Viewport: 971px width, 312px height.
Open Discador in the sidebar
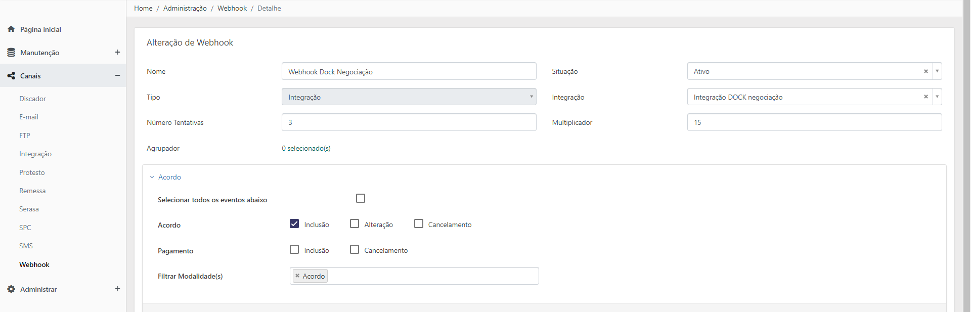32,99
